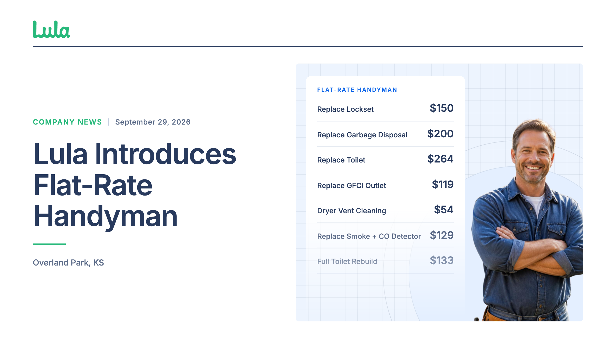The image size is (616, 346).
Task: Select the Replace Lockset row label
Action: tap(345, 109)
